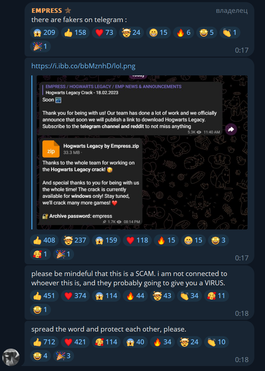Click the heart reaction showing 374
The width and height of the screenshot is (265, 371).
click(75, 296)
